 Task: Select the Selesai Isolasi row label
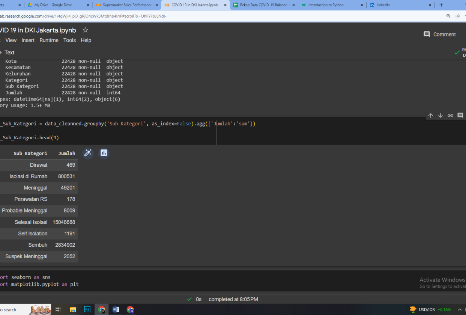tap(31, 222)
